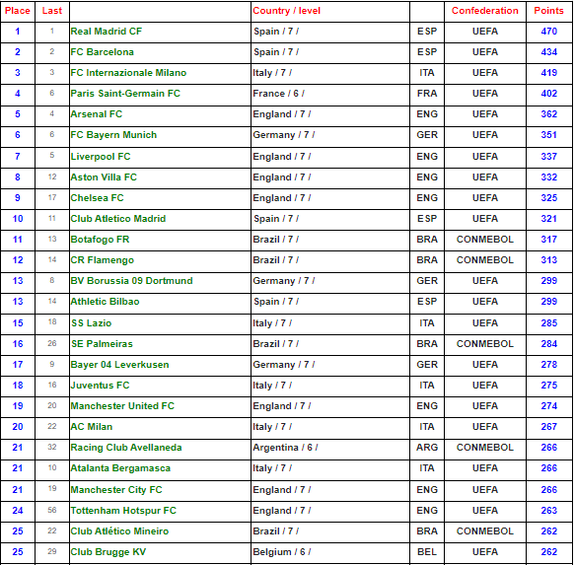The height and width of the screenshot is (565, 575).
Task: Click CONMEBOL in the Botafogo FR row
Action: (485, 240)
